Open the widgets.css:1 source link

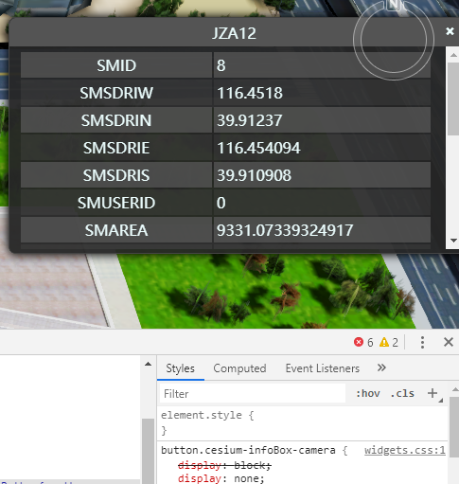click(x=405, y=450)
